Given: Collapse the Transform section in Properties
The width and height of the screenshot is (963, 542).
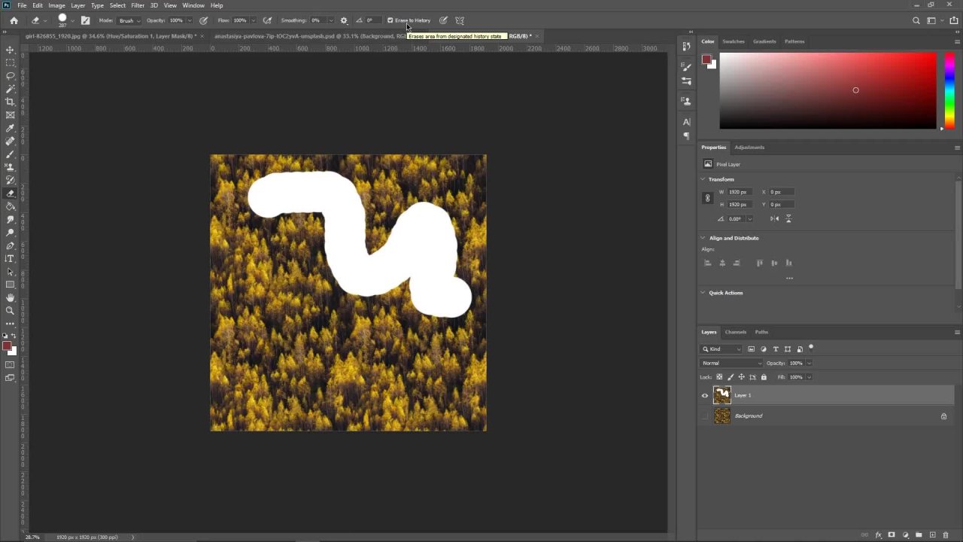Looking at the screenshot, I should coord(703,179).
